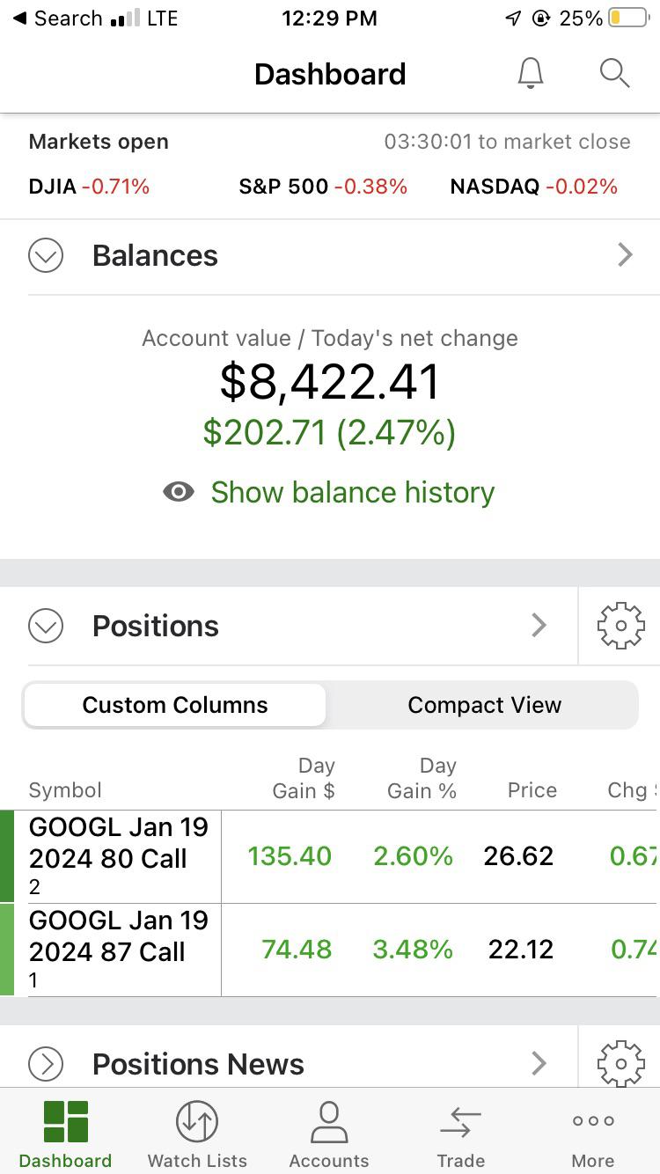Expand the Positions News section
This screenshot has height=1174, width=660.
coord(46,1064)
